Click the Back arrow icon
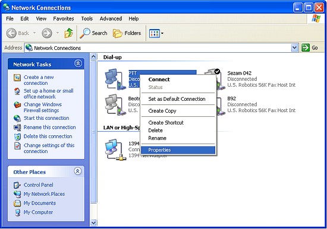The image size is (327, 229). coord(11,33)
